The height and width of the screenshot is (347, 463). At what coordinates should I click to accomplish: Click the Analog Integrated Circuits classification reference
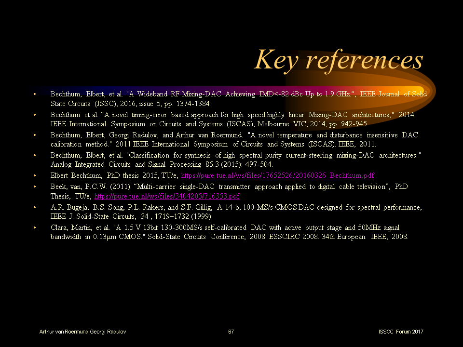[x=193, y=160]
